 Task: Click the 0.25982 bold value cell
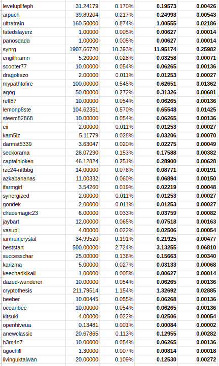coord(198,49)
